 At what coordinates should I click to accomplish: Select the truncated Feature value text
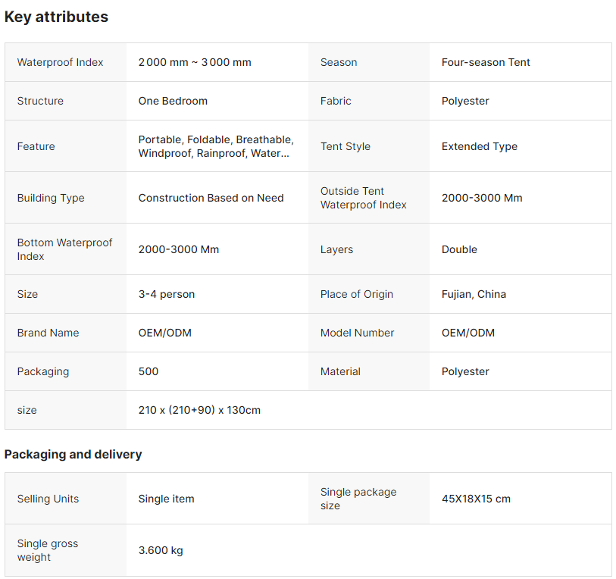215,146
